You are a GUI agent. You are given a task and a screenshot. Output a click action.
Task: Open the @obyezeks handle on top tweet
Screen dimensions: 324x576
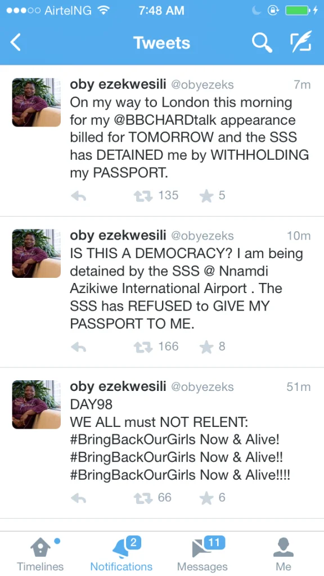202,85
